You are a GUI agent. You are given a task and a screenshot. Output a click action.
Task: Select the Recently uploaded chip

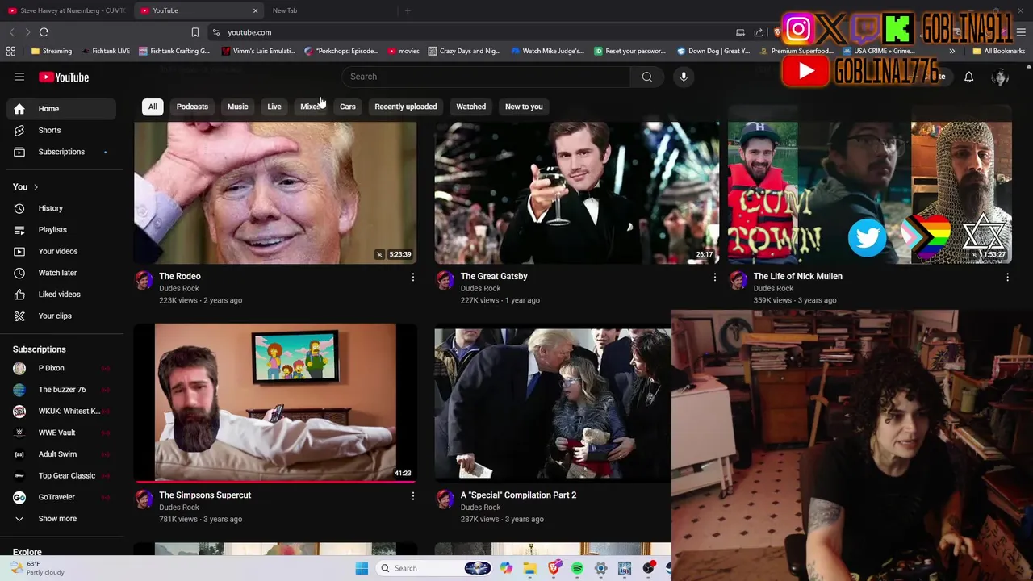coord(406,107)
